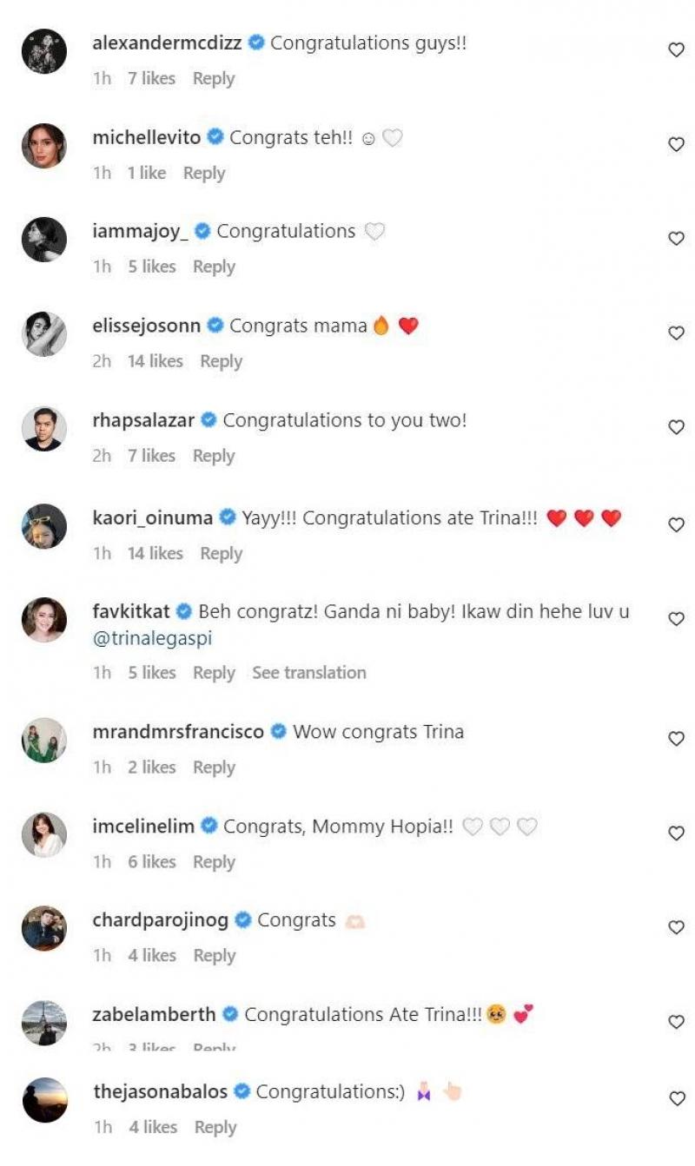
Task: Click See translation on favkitkat's comment
Action: point(309,672)
